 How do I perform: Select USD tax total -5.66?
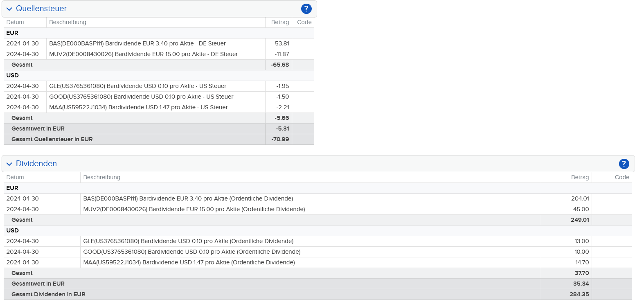coord(282,118)
